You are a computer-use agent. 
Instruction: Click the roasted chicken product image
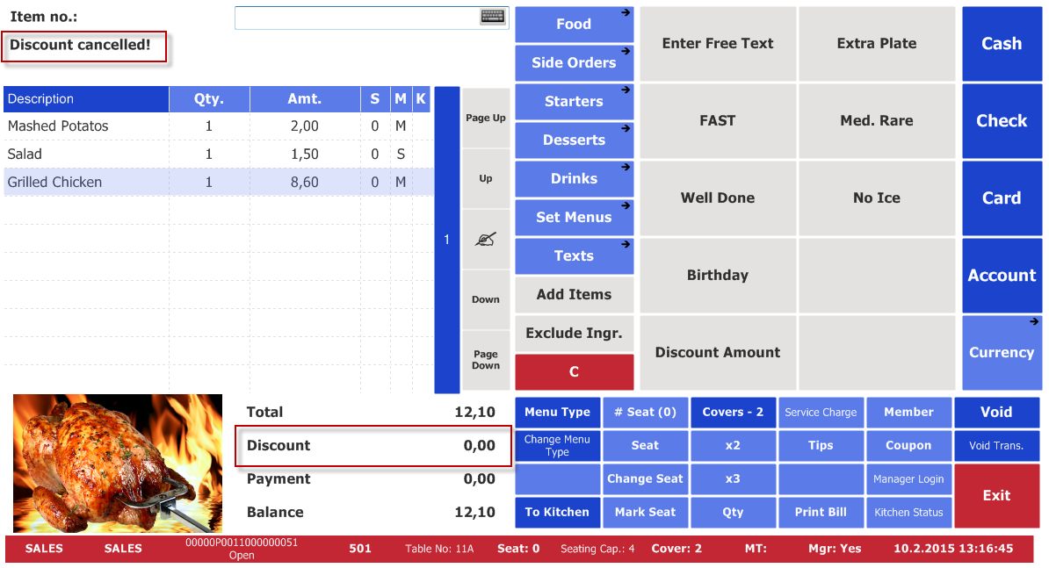(118, 463)
